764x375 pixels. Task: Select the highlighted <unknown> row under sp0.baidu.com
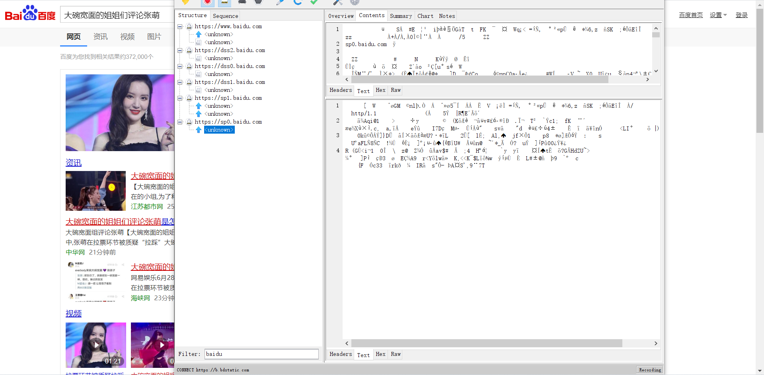[x=219, y=130]
